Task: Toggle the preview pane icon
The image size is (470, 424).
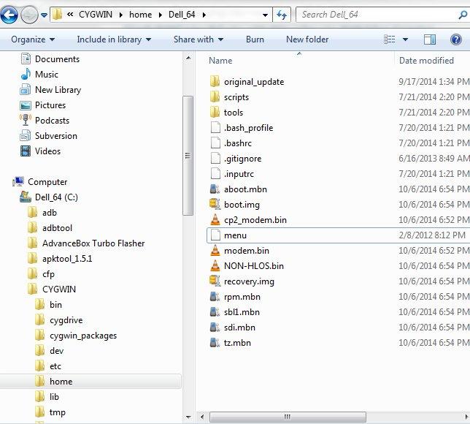Action: (430, 39)
